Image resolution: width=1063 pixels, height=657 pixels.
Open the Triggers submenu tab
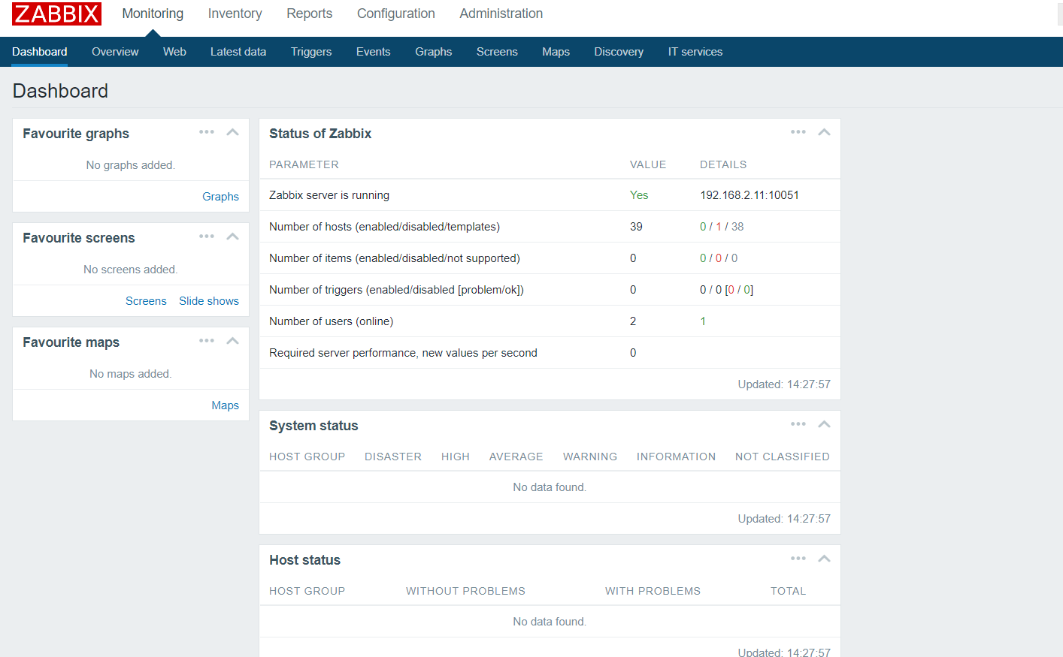pyautogui.click(x=311, y=52)
